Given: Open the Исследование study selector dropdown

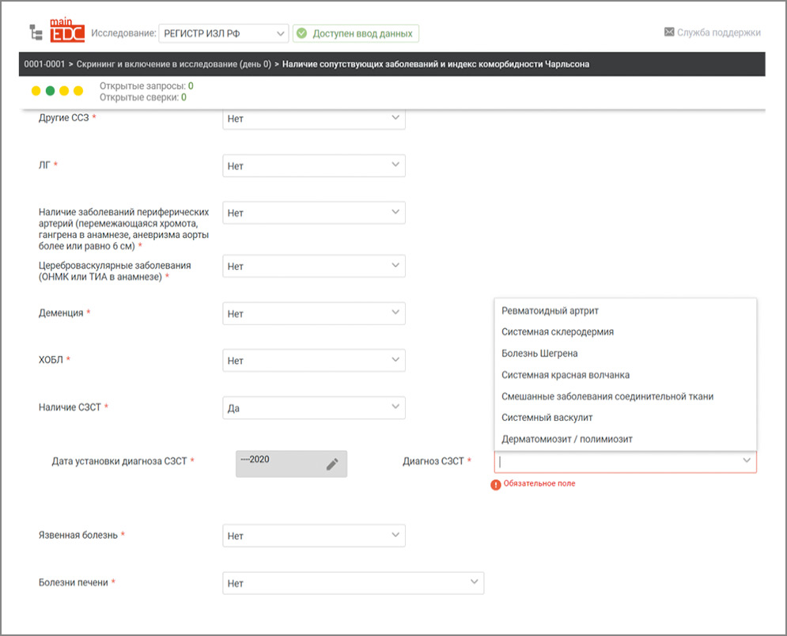Looking at the screenshot, I should pyautogui.click(x=223, y=34).
